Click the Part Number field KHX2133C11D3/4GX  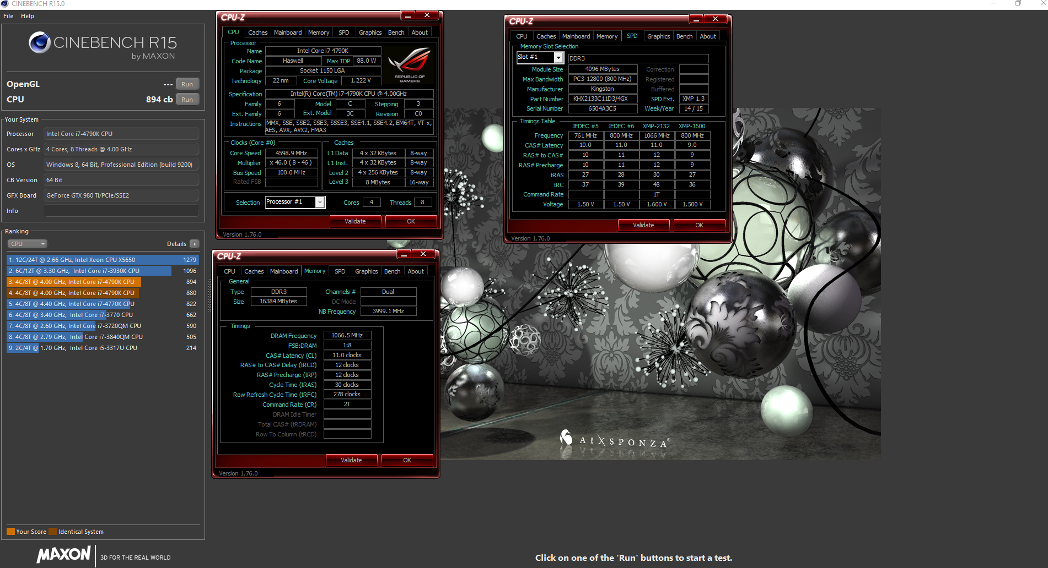tap(603, 99)
